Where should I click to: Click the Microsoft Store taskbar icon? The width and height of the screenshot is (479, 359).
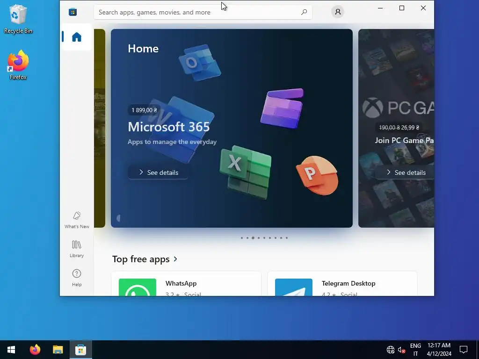(x=80, y=350)
